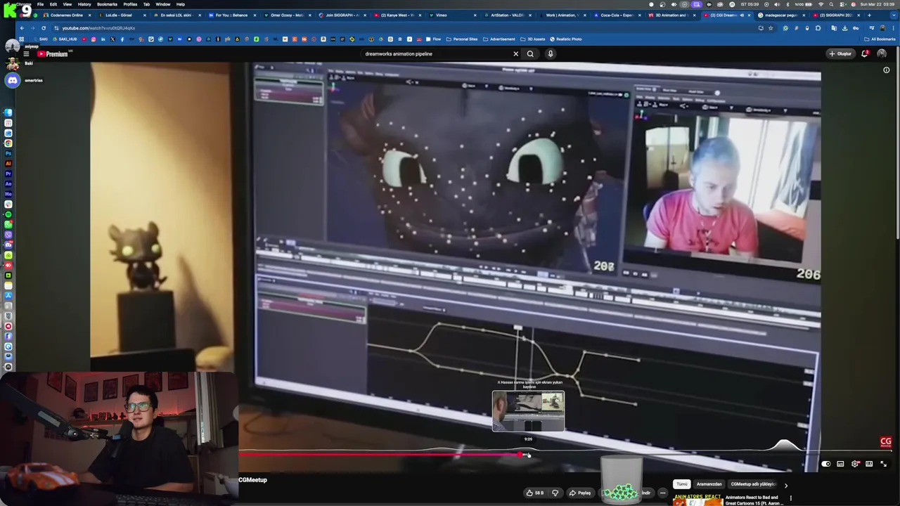Switch to For You :: Behance tab
This screenshot has width=900, height=506.
click(231, 15)
